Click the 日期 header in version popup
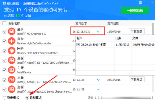The image size is (155, 101). tap(118, 38)
